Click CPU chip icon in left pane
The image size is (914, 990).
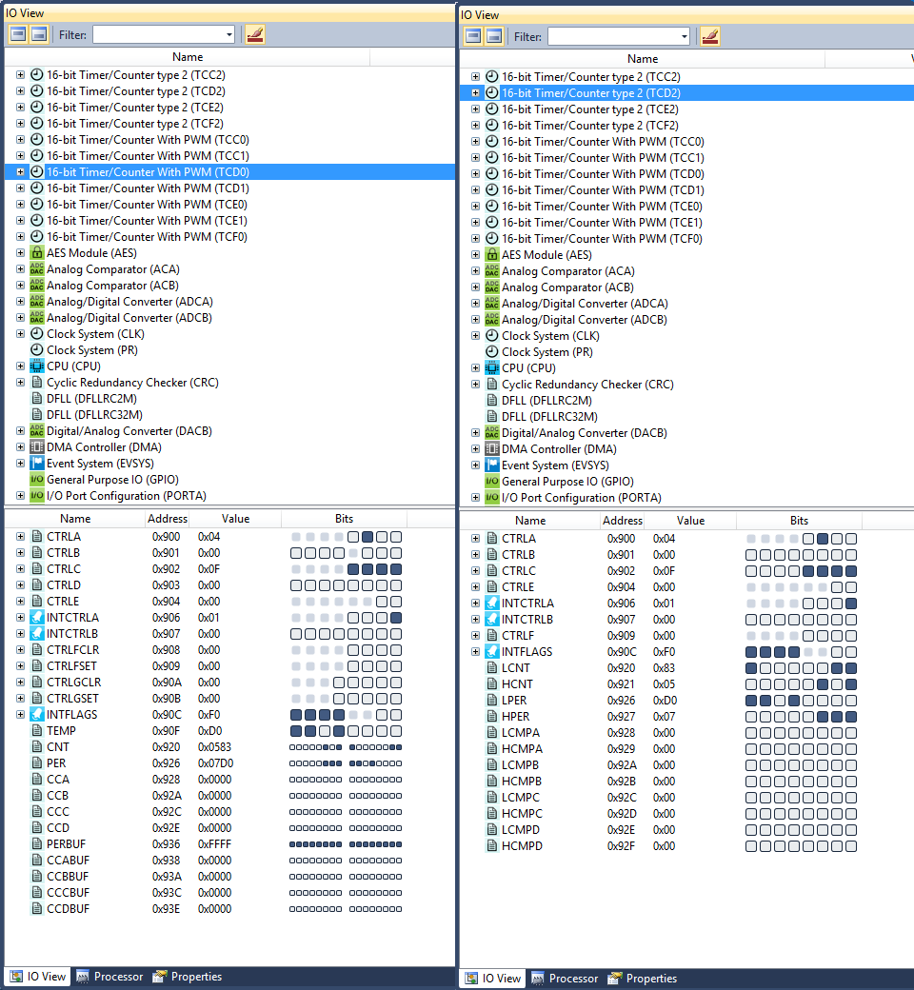point(37,366)
